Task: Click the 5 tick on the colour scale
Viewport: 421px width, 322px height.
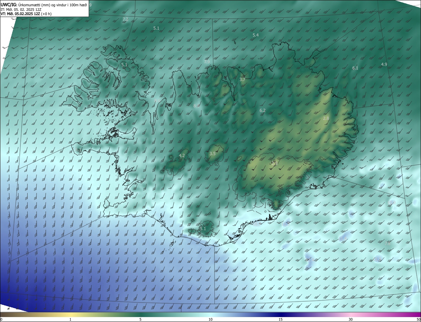Action: [x=140, y=319]
